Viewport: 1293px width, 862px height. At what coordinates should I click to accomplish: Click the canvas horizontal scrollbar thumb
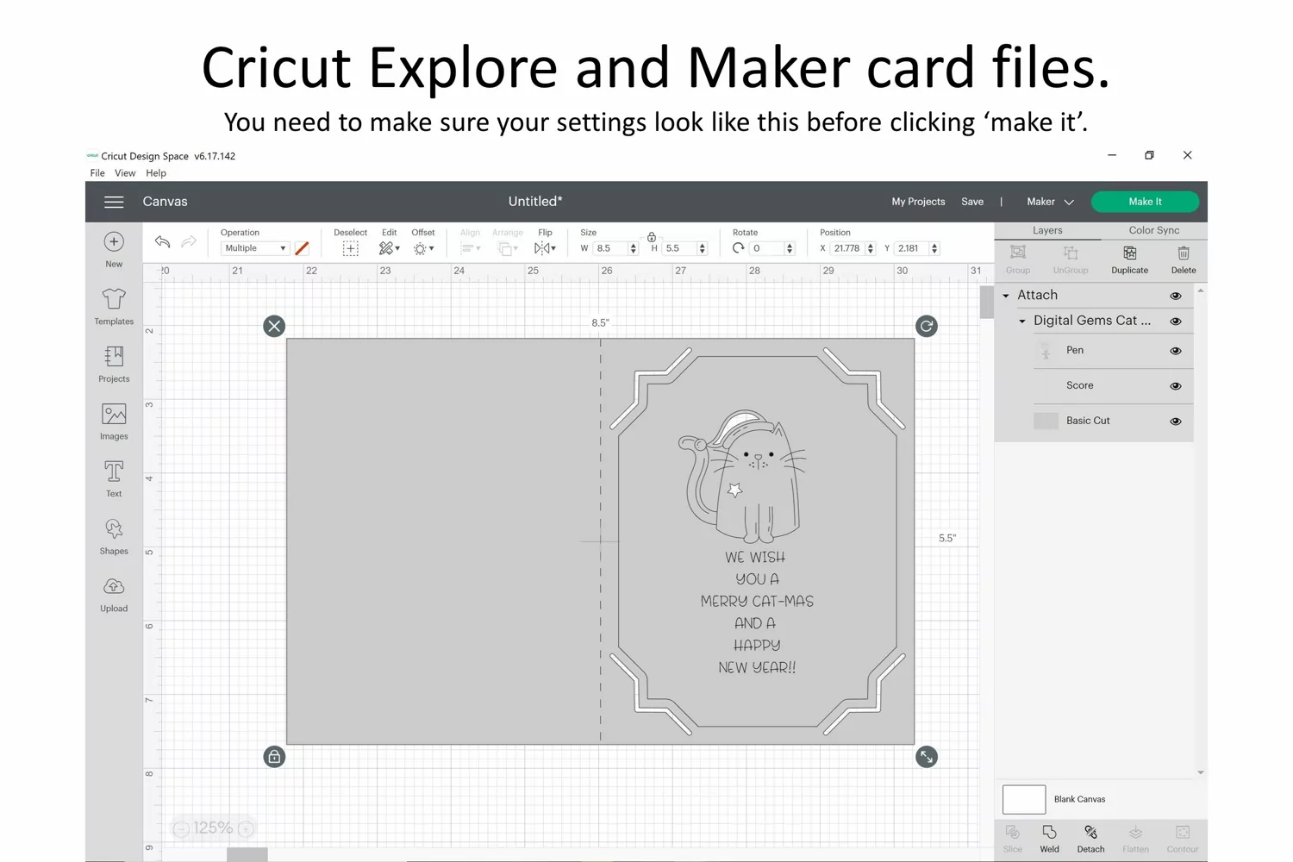tap(247, 854)
